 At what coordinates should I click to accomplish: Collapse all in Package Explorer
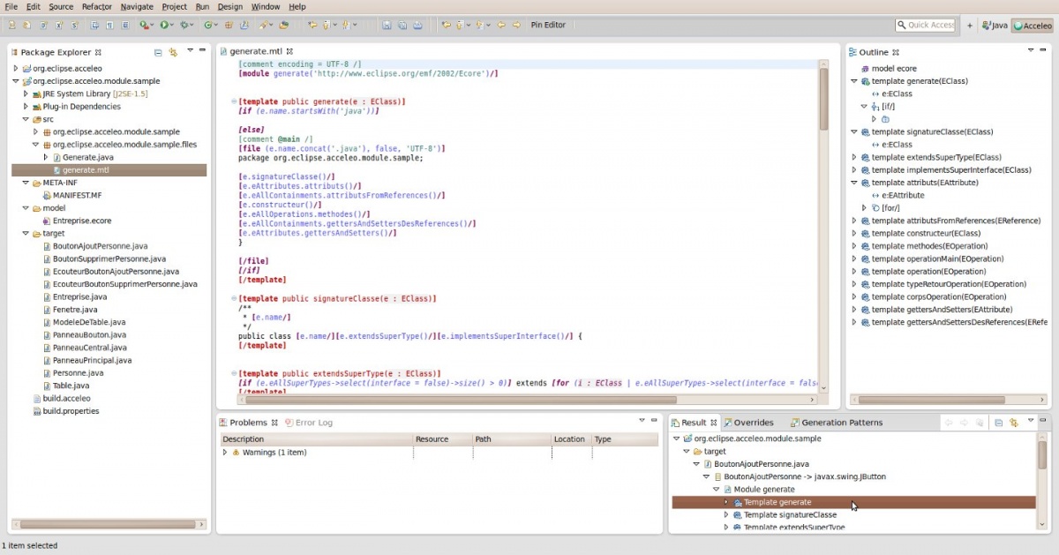[158, 52]
